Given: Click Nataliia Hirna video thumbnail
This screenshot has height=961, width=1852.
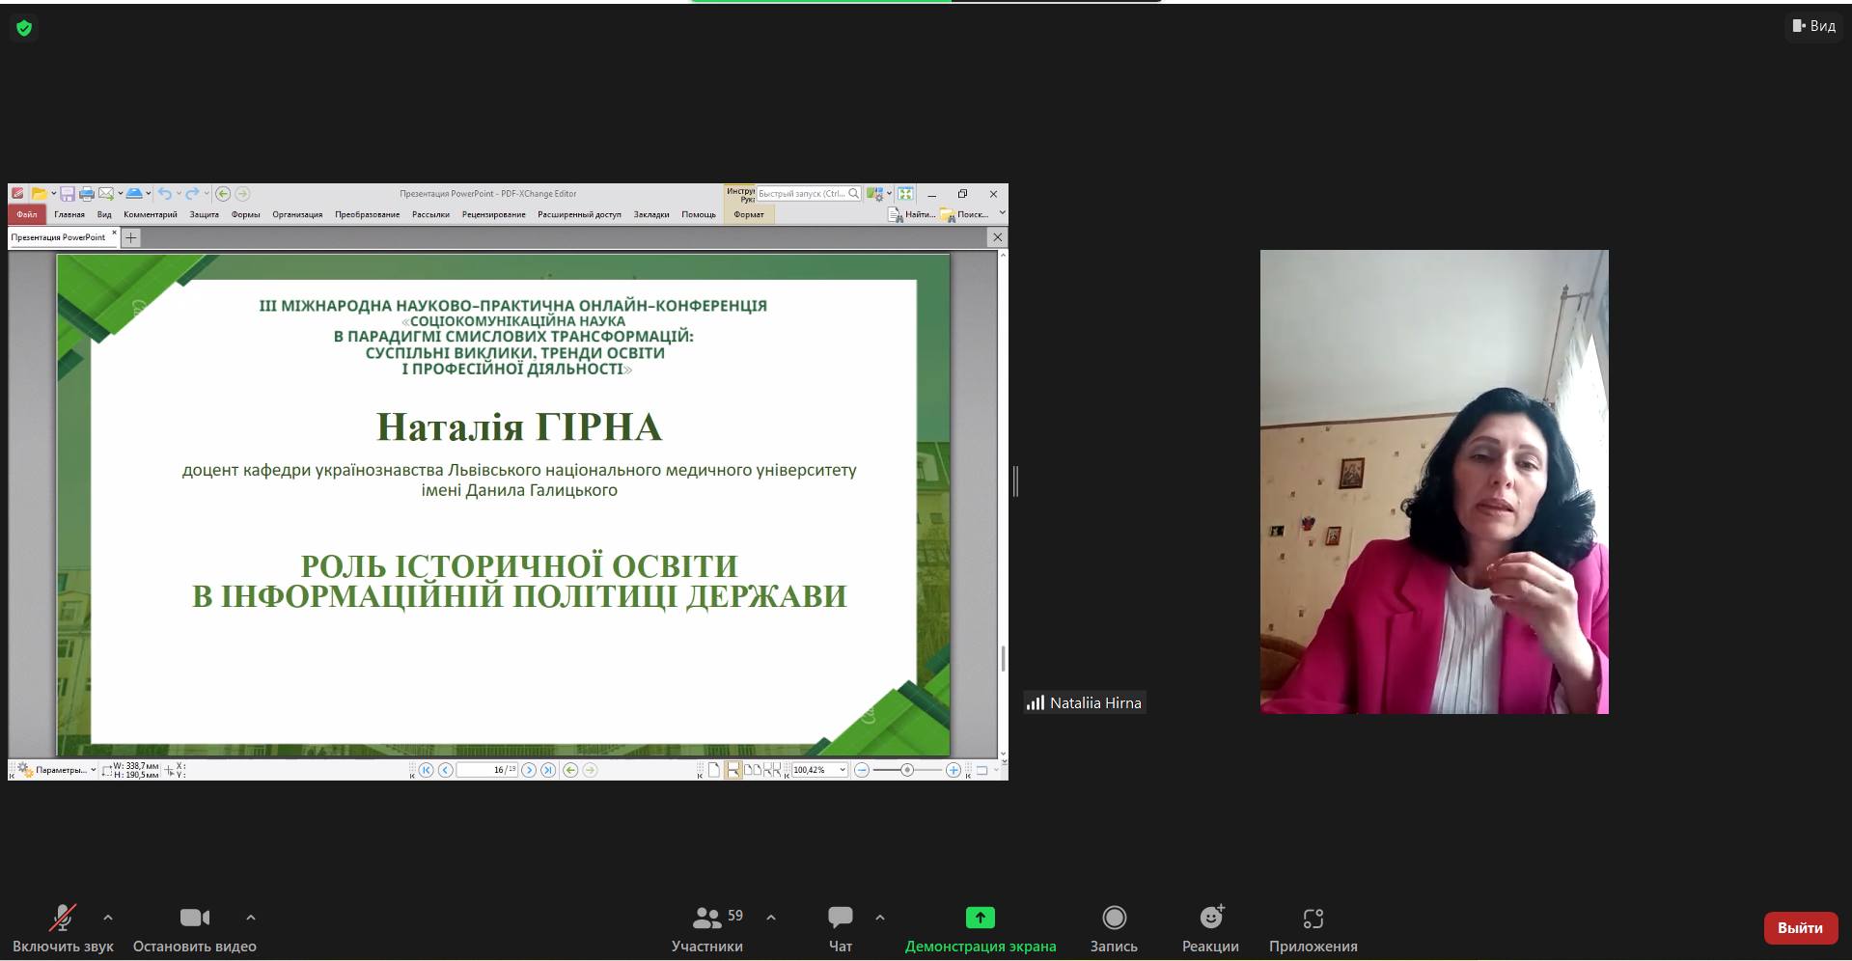Looking at the screenshot, I should point(1434,481).
